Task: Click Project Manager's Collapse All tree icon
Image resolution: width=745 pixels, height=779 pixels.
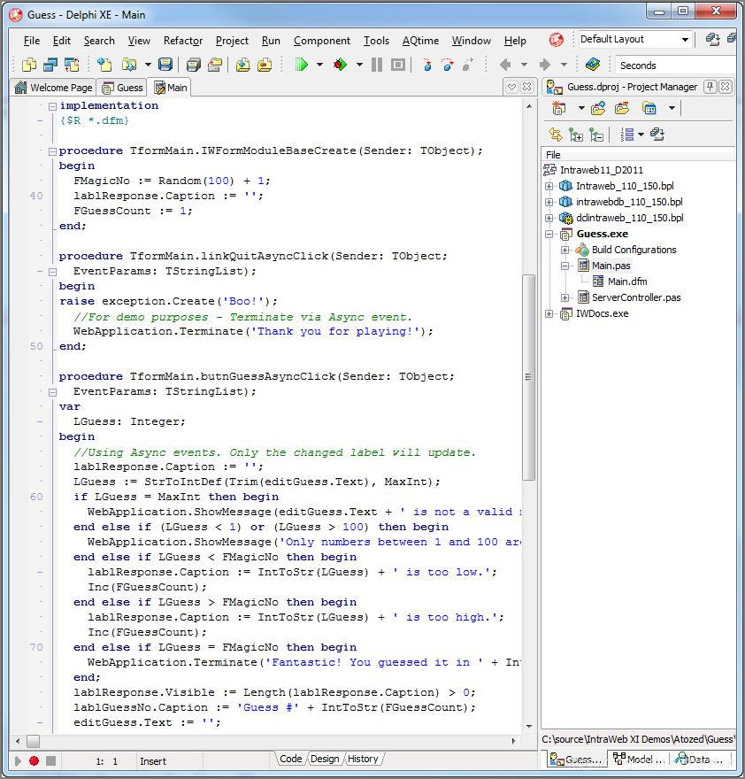Action: coord(596,135)
